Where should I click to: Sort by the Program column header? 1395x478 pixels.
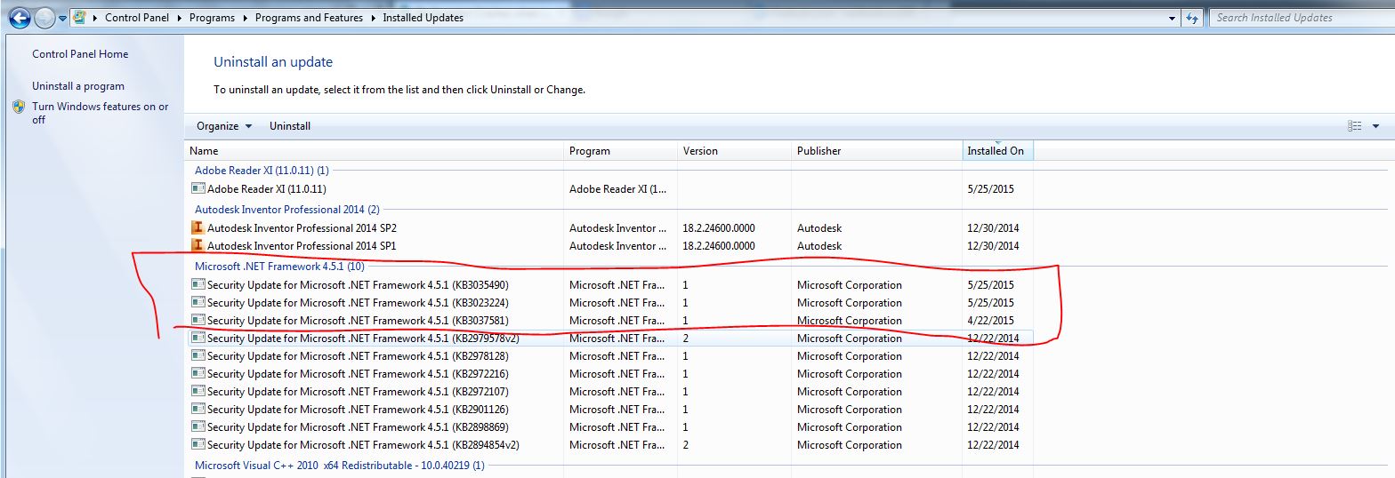point(621,151)
